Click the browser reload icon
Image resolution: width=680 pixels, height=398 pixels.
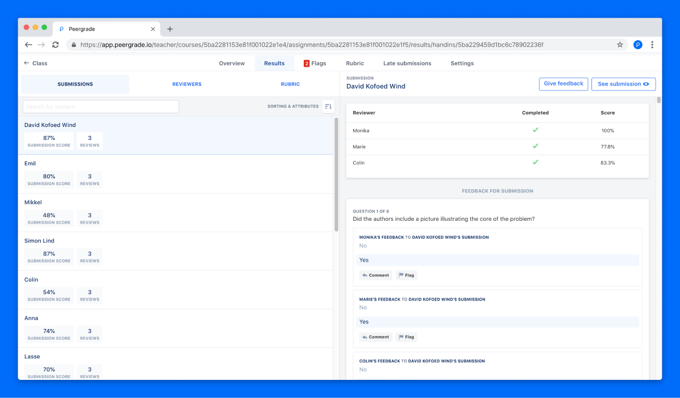55,45
